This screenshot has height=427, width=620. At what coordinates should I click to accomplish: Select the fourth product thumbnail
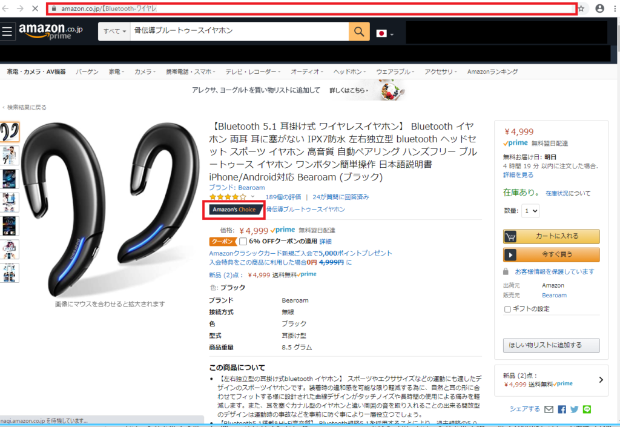(x=9, y=202)
